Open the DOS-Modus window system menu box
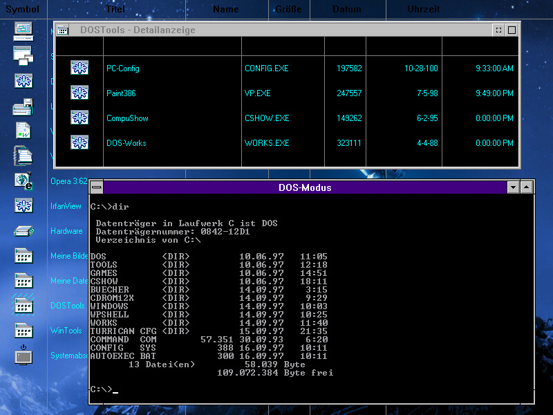553x415 pixels. [x=97, y=187]
